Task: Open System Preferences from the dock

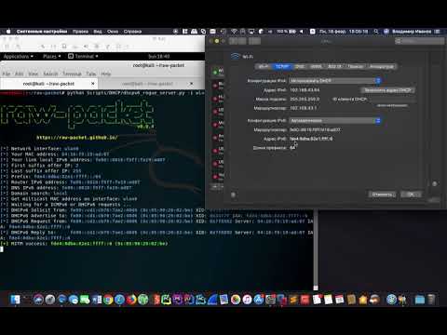Action: (x=270, y=300)
